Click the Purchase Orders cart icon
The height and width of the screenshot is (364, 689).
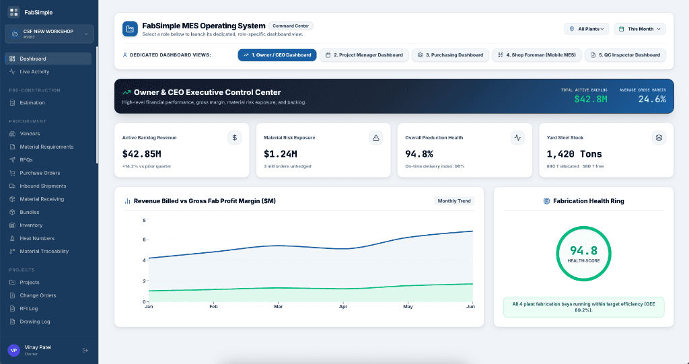click(x=12, y=173)
